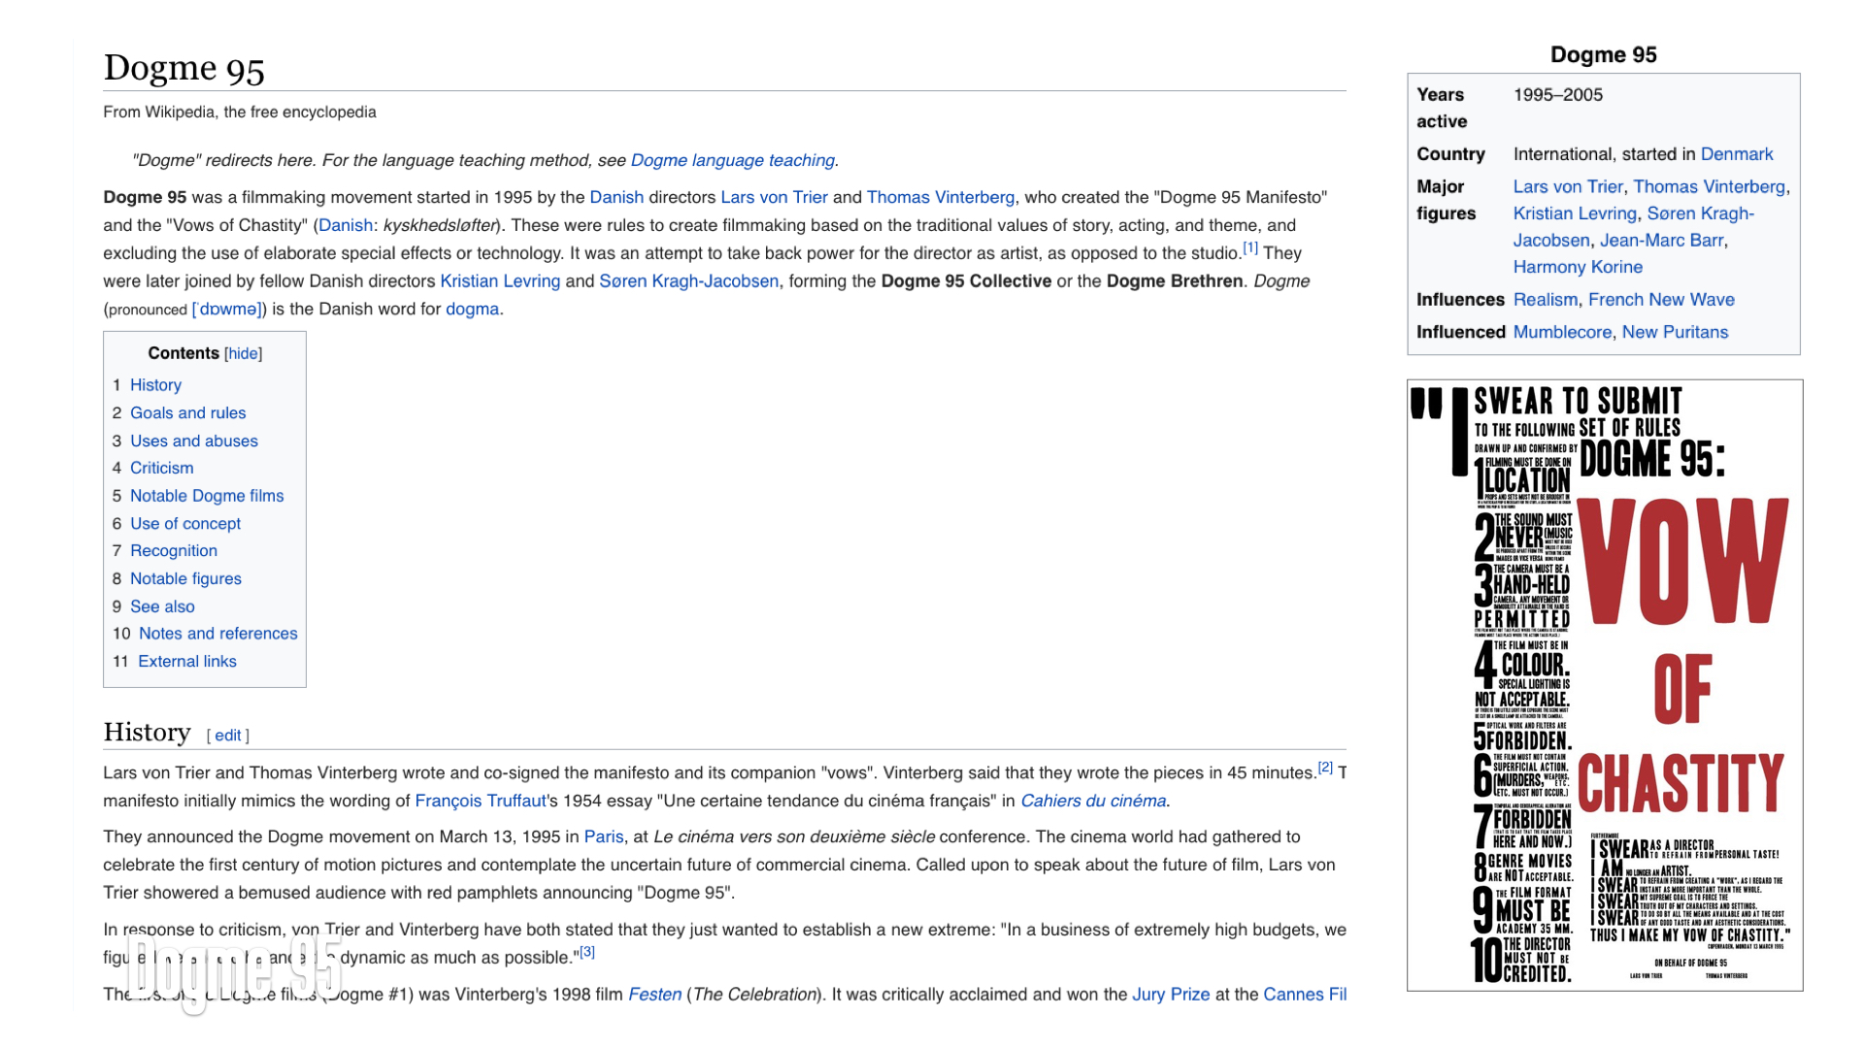The height and width of the screenshot is (1048, 1864).
Task: Open Harmony Korine in Major figures
Action: point(1578,267)
